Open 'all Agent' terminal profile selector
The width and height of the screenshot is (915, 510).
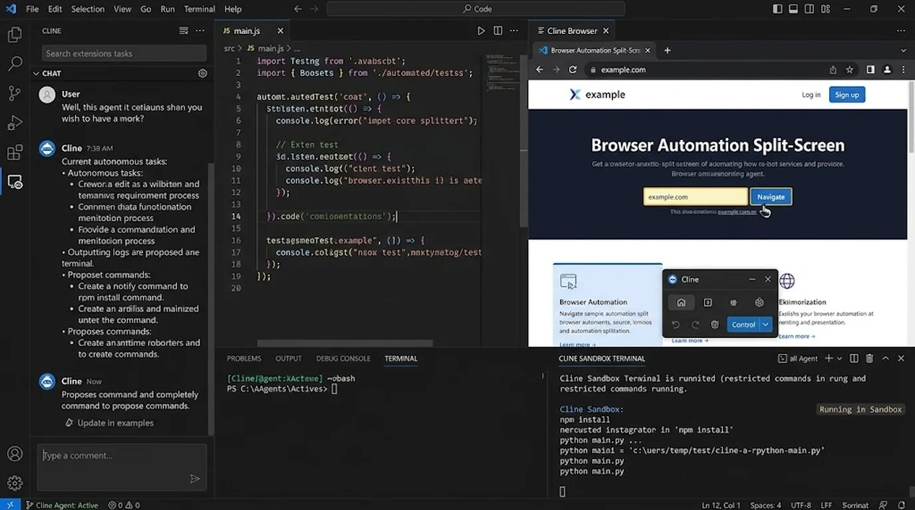point(798,359)
